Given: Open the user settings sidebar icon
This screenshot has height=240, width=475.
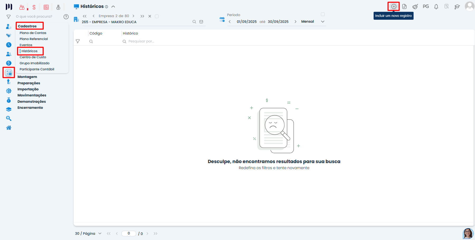Looking at the screenshot, I should pos(9,26).
